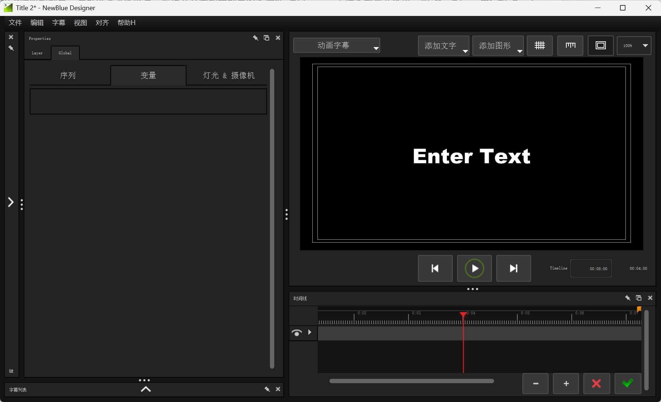Viewport: 661px width, 402px height.
Task: Click the red playhead marker
Action: click(463, 314)
